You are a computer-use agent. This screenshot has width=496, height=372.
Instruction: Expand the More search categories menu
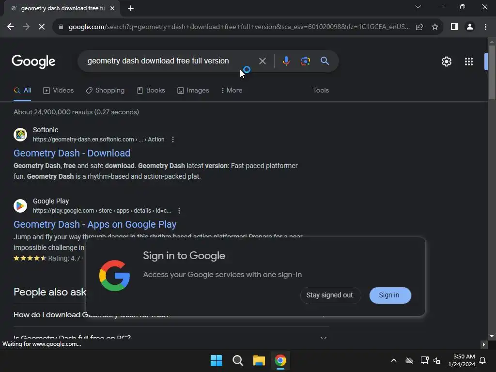[x=232, y=91]
